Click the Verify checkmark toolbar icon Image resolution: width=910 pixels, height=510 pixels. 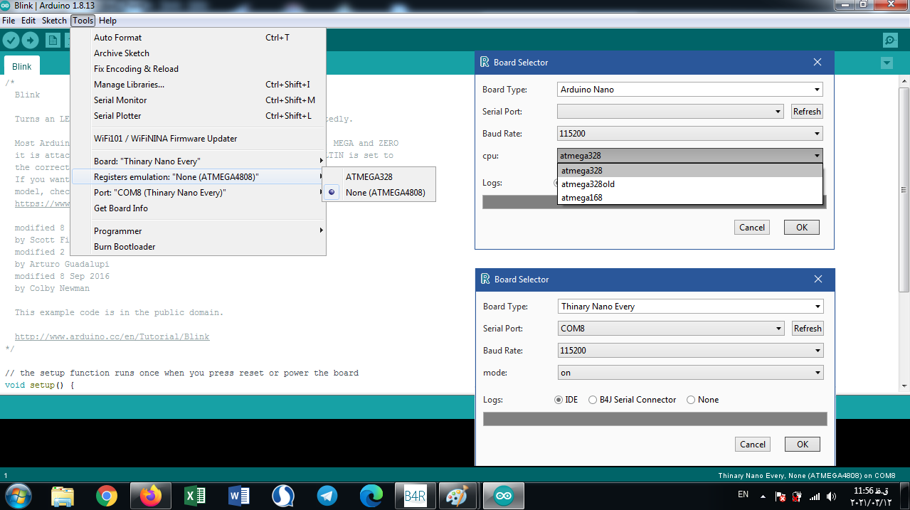[x=11, y=41]
